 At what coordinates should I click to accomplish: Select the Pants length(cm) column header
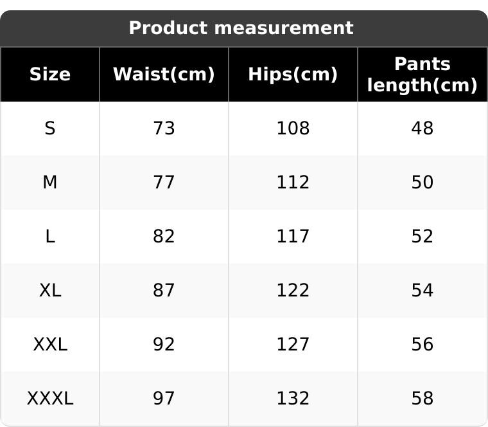[x=422, y=75]
